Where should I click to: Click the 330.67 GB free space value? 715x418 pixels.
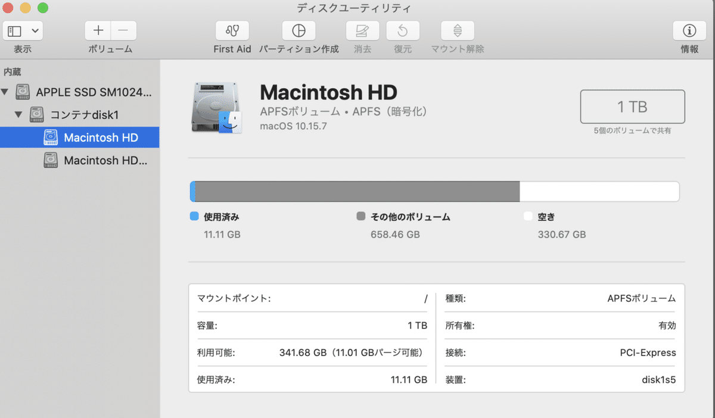(562, 235)
